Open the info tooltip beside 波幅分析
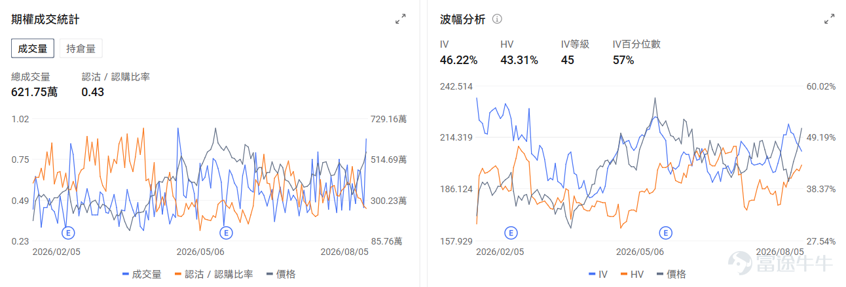 click(x=497, y=19)
